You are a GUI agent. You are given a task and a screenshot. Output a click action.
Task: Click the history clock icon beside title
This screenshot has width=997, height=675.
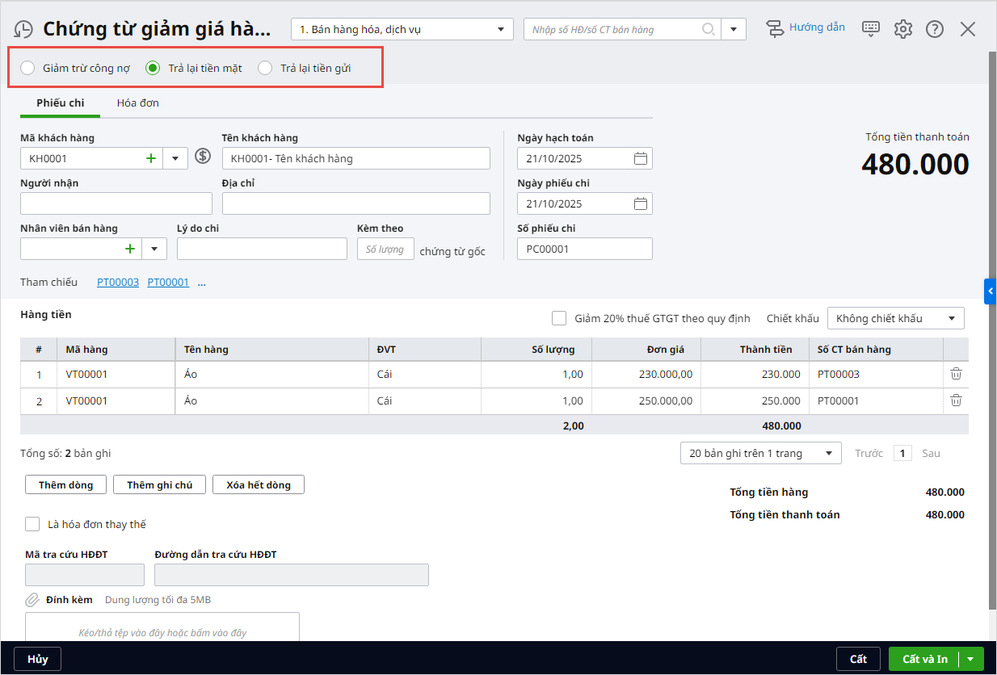point(23,30)
